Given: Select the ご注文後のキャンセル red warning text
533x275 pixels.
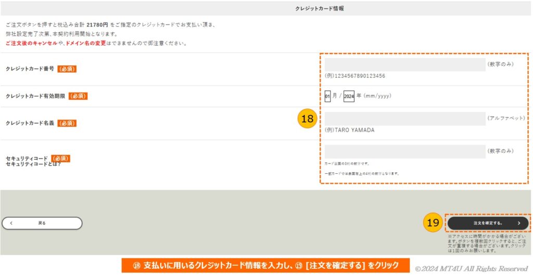Looking at the screenshot, I should pyautogui.click(x=32, y=44).
